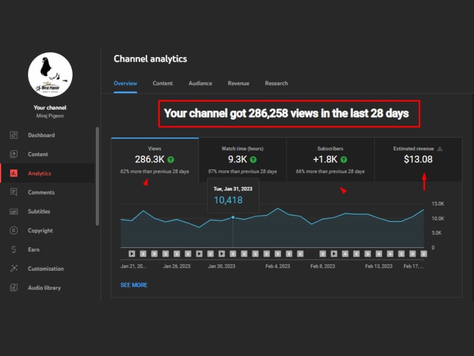Image resolution: width=474 pixels, height=356 pixels.
Task: Switch to the Content analytics tab
Action: pos(163,83)
